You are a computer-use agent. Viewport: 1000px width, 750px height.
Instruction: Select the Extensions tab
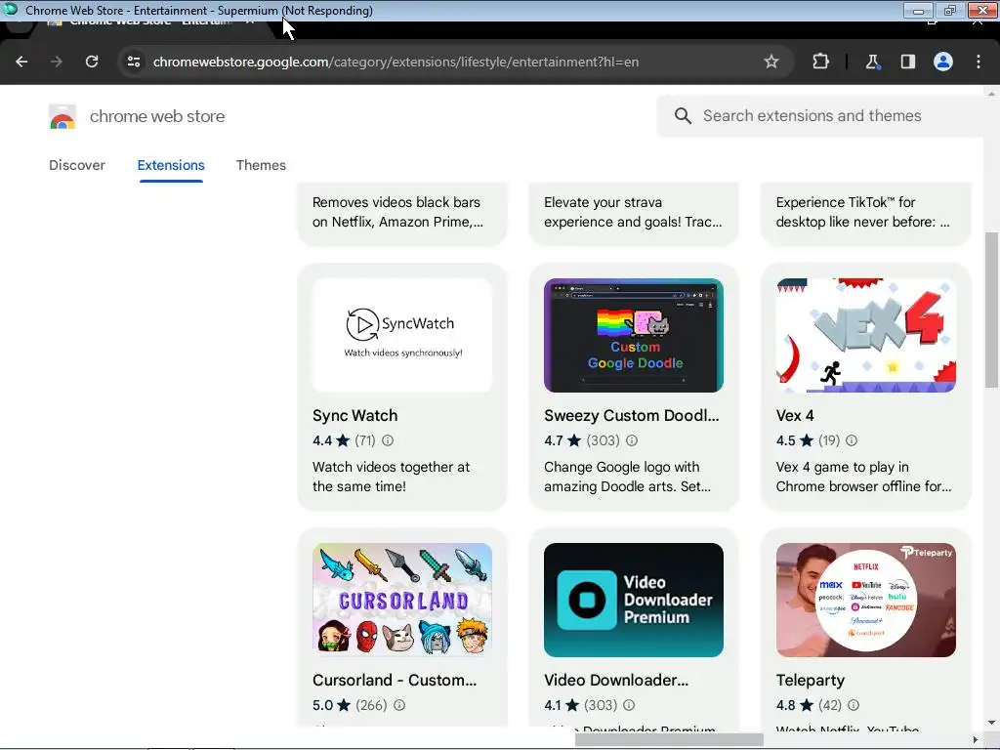pos(171,165)
